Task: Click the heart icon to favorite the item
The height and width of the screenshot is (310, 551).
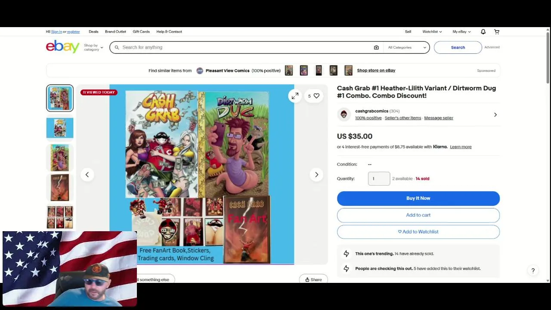Action: (x=316, y=96)
